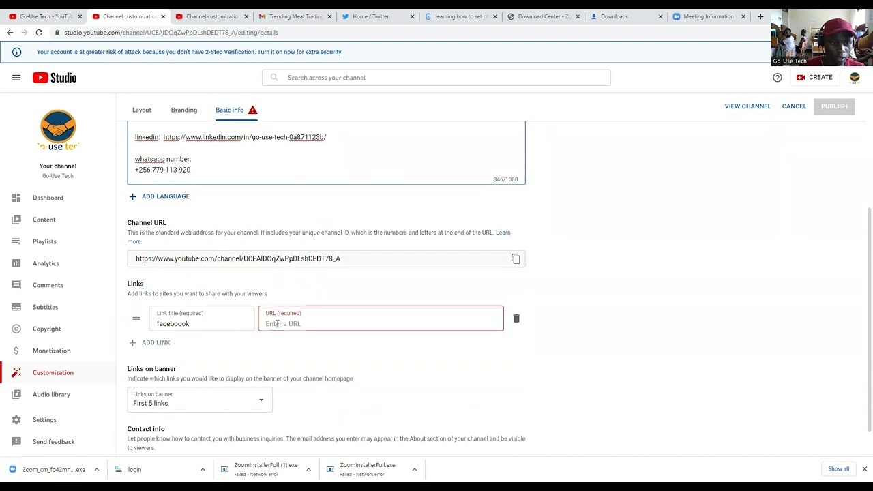The width and height of the screenshot is (873, 491).
Task: Delete the facebook link with trash icon
Action: click(516, 318)
